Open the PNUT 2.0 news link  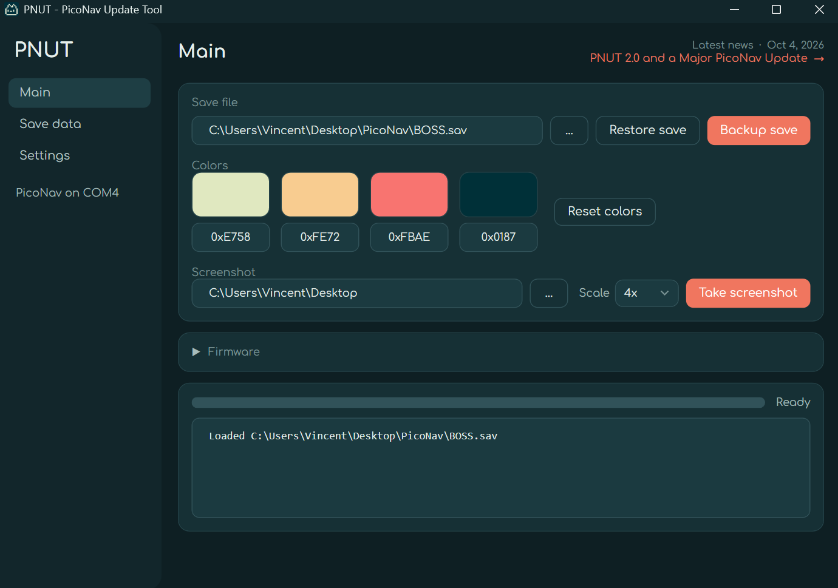[707, 58]
